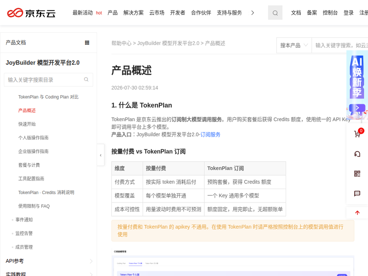Click table header TokenPlan 订阅
Viewport: 368px width, 276px height.
click(x=245, y=168)
